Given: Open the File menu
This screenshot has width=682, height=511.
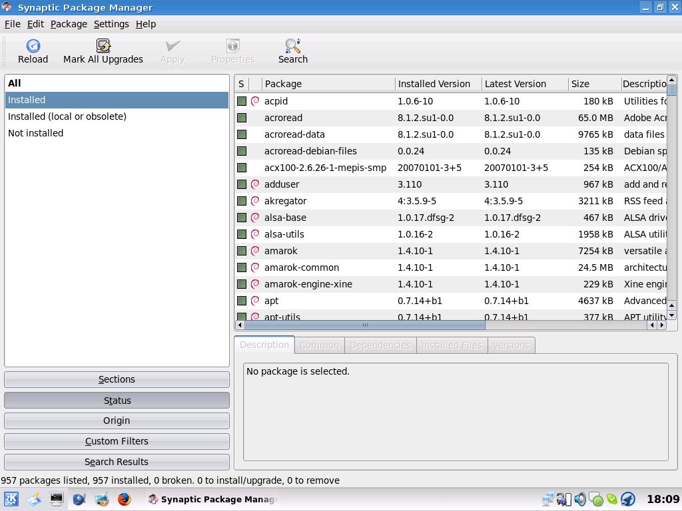Looking at the screenshot, I should pyautogui.click(x=13, y=25).
